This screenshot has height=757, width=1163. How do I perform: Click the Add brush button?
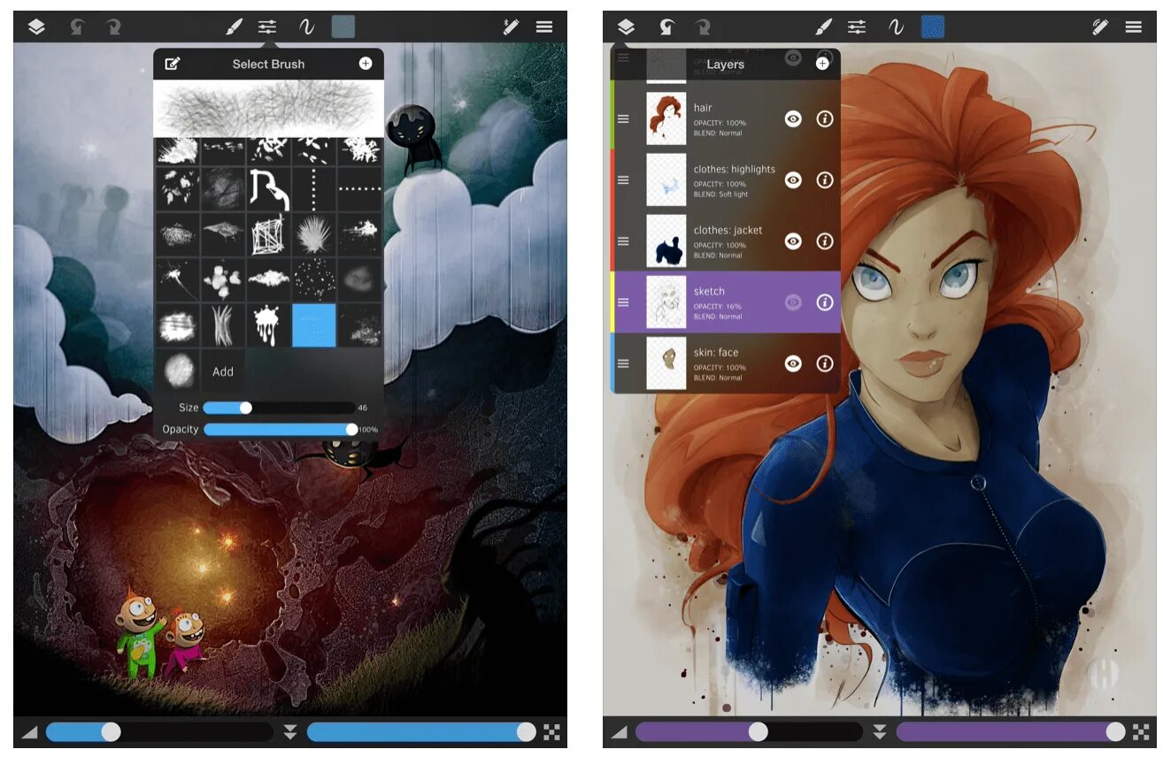coord(223,371)
